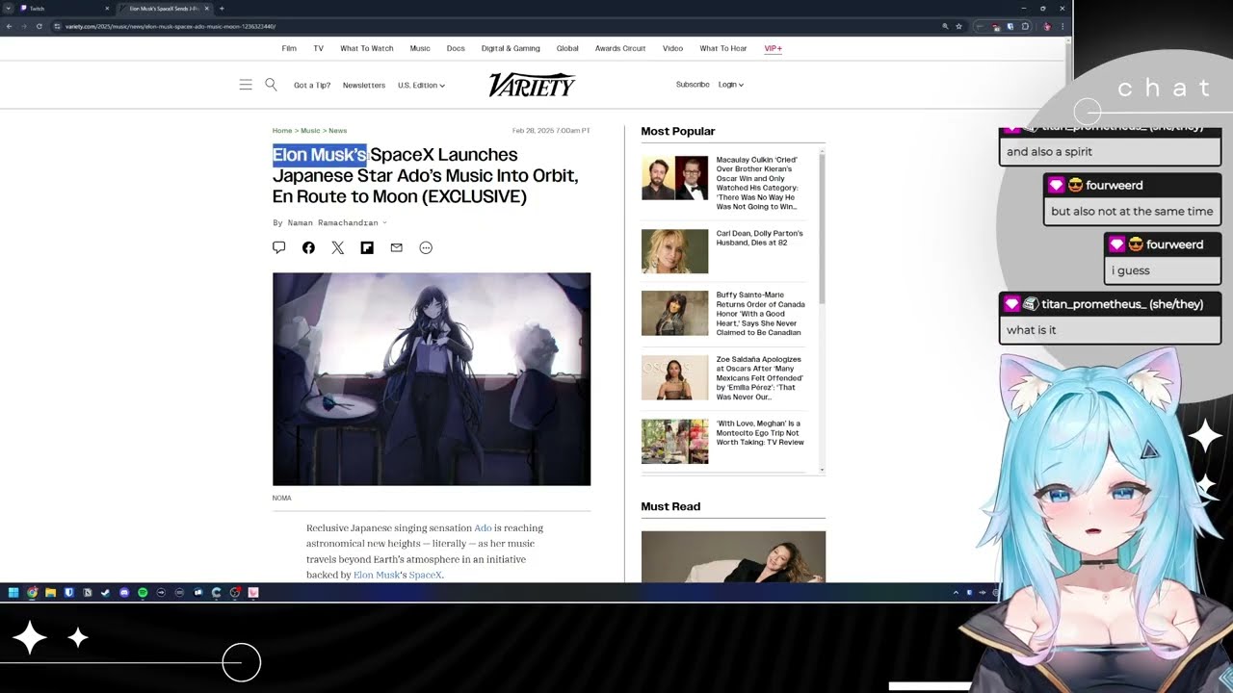
Task: Open Chrome from the taskbar
Action: pos(32,593)
